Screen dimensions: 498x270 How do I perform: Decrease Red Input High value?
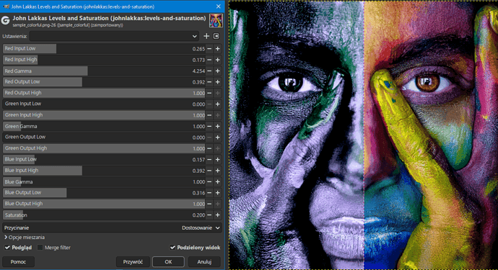tap(209, 60)
